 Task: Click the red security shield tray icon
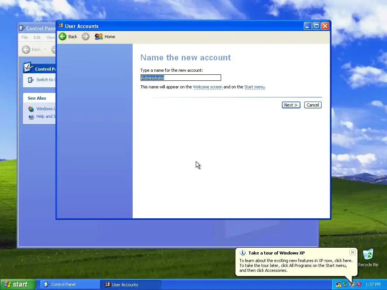point(359,284)
